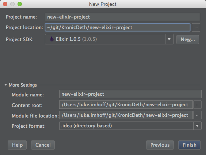Close the dialog with the red window button
Image resolution: width=206 pixels, height=155 pixels.
5,4
